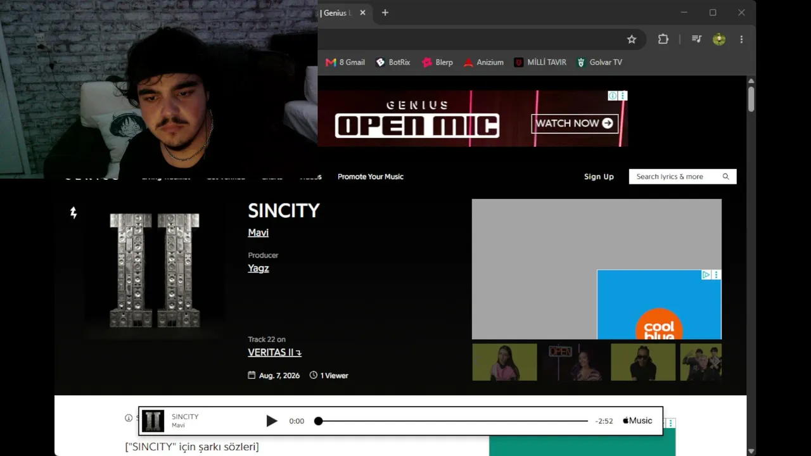Click the 'Track 22 on' label
Viewport: 811px width, 456px height.
(267, 339)
